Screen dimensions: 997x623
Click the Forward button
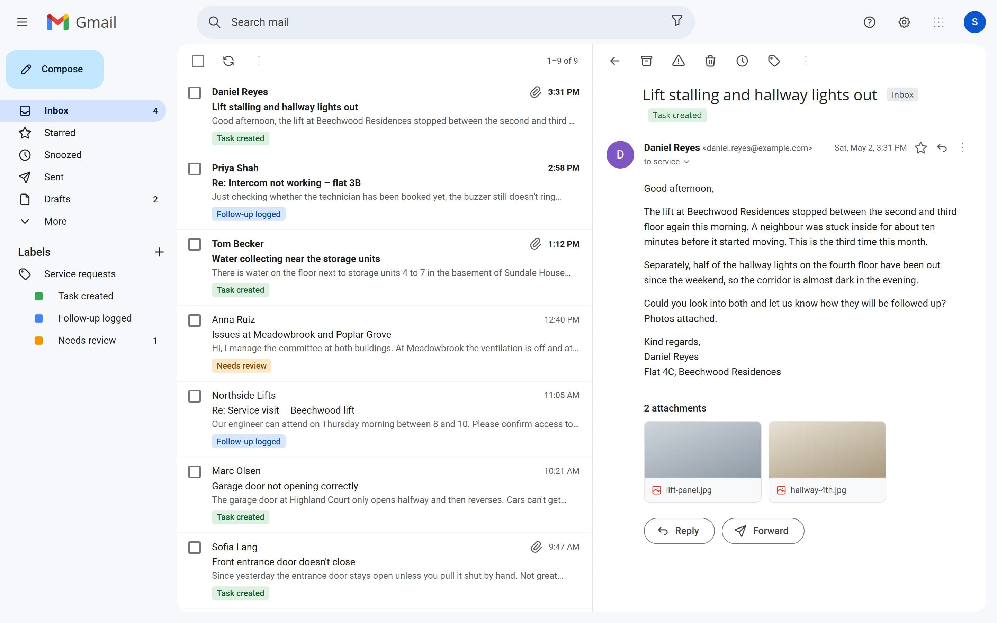pos(763,531)
